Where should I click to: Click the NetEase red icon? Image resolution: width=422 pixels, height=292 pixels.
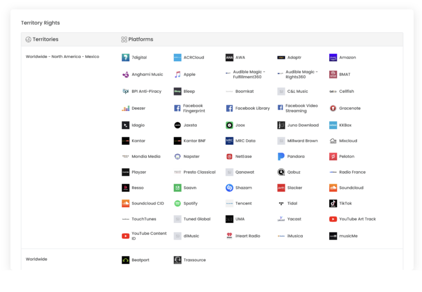[230, 156]
